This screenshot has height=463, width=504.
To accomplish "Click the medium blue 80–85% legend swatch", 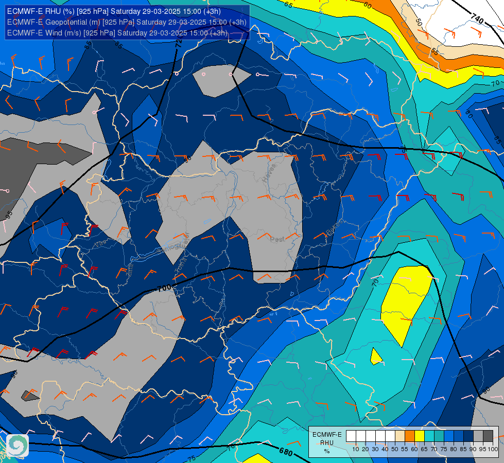I will 459,436.
